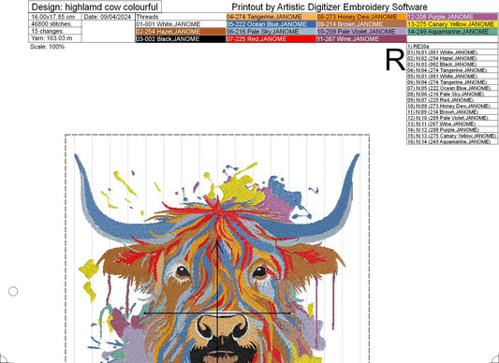The height and width of the screenshot is (363, 499).
Task: Click the 'Design: highlamd cow colourful' title
Action: pos(95,7)
